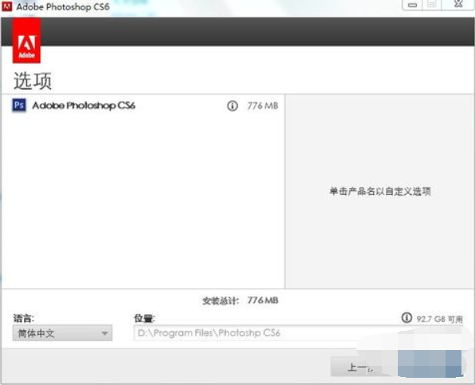Click the Photoshop Ps product icon

point(19,106)
